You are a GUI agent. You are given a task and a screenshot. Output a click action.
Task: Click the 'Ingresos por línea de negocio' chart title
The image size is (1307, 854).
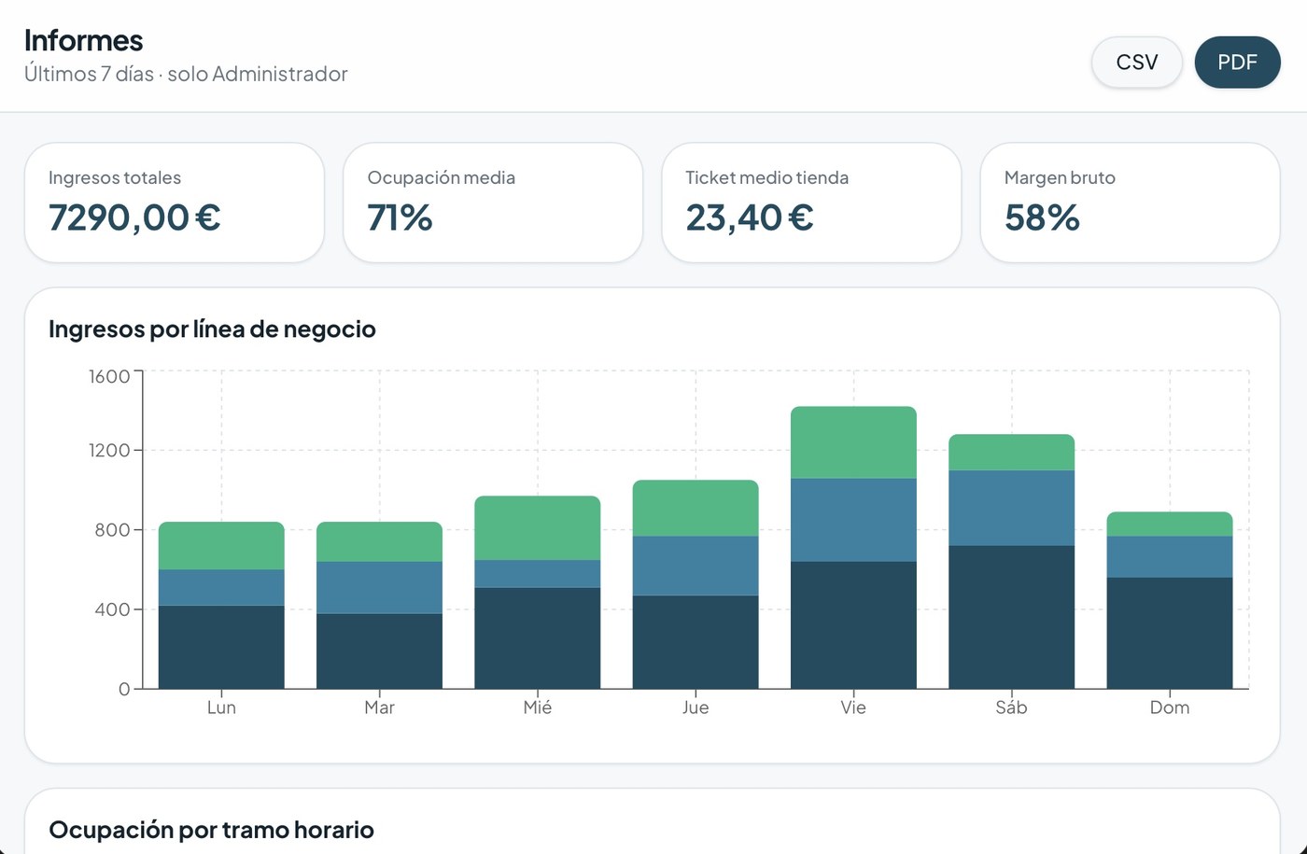click(212, 329)
